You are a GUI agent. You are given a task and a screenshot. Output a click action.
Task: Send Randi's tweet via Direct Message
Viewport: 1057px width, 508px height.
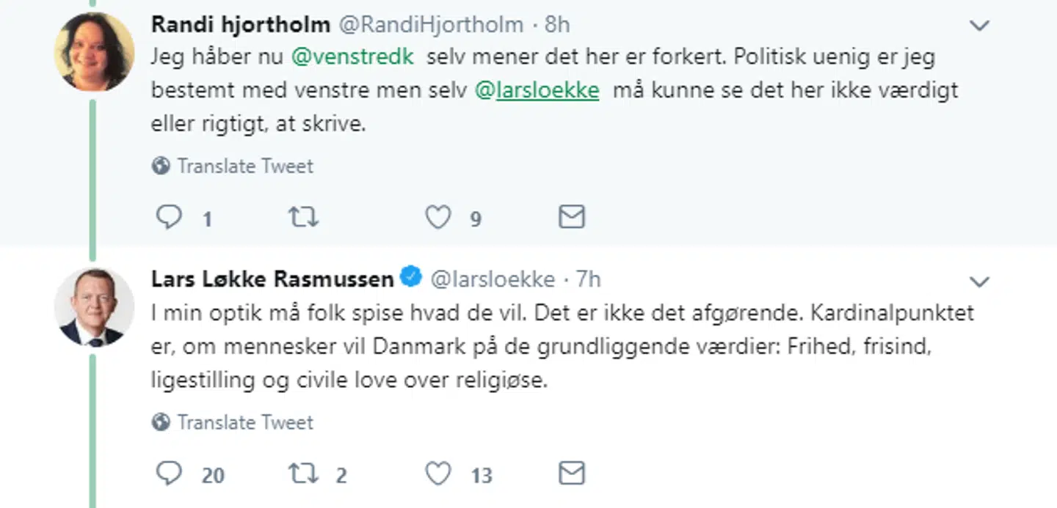click(571, 217)
